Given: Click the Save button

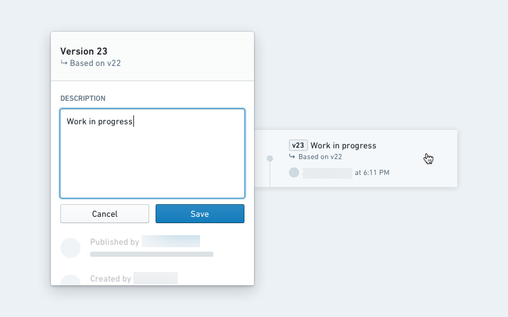Looking at the screenshot, I should (x=200, y=214).
